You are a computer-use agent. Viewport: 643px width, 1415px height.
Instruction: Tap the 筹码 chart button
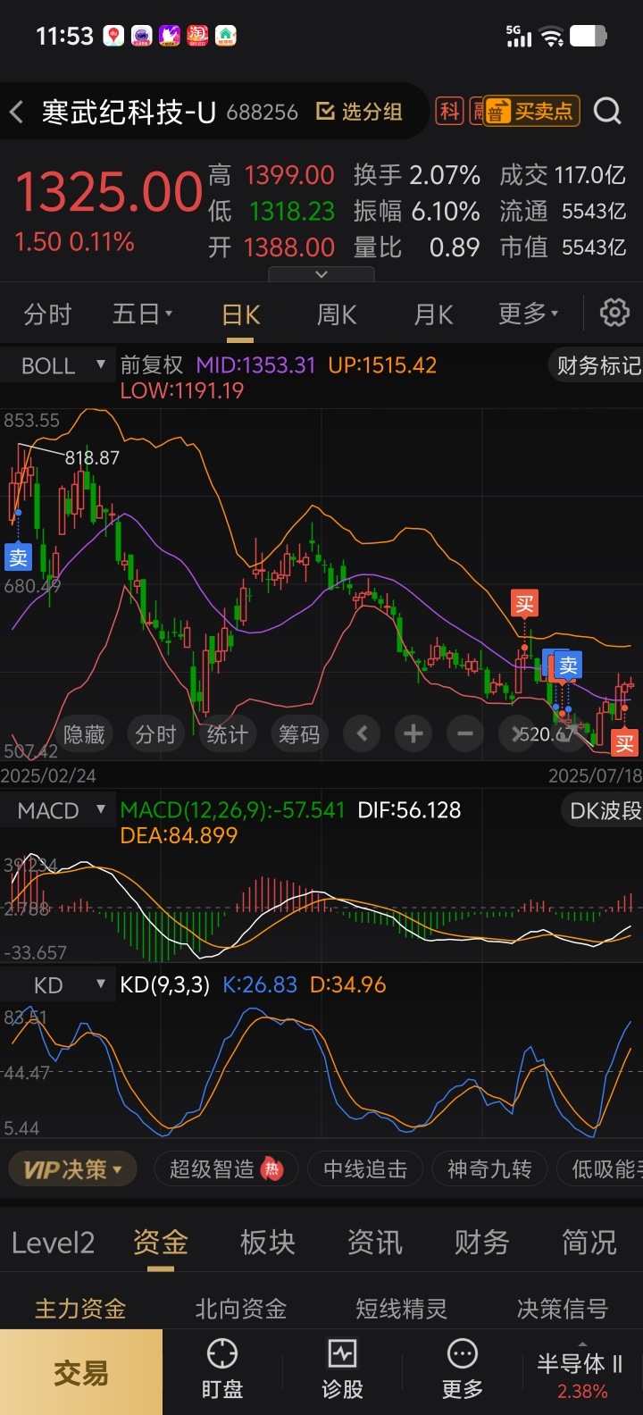tap(298, 734)
